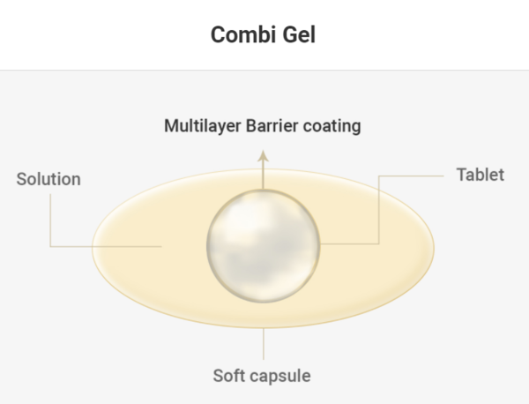Image resolution: width=529 pixels, height=404 pixels.
Task: Click the left tip of the yellow capsule
Action: point(97,245)
